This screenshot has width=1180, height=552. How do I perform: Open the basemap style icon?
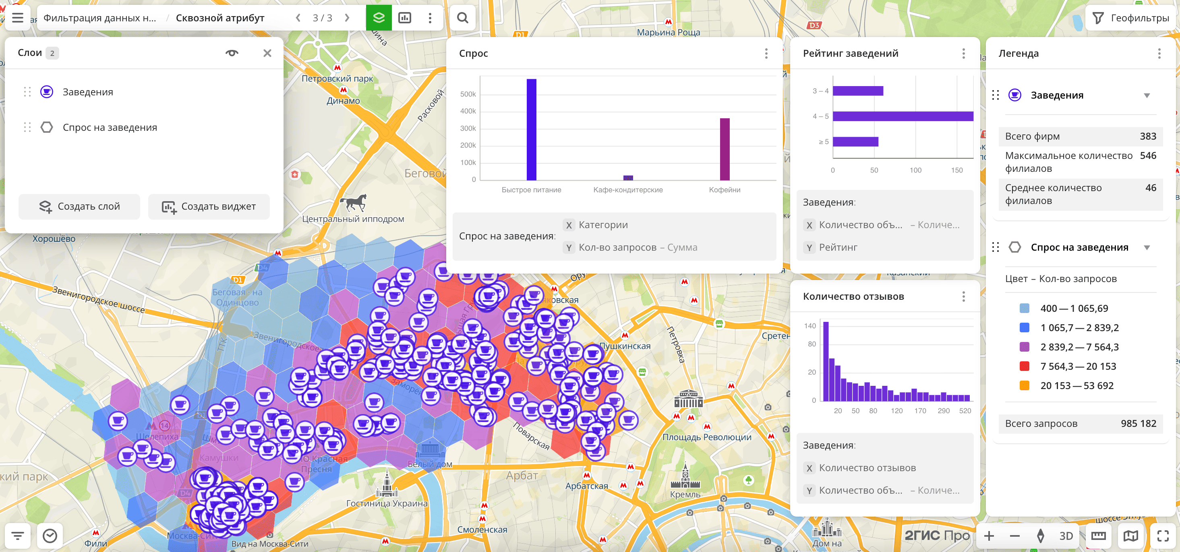(x=1130, y=536)
